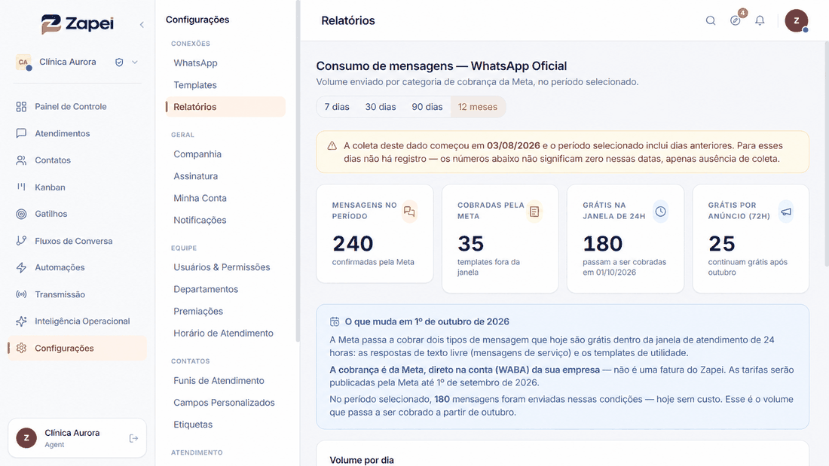Click the clock icon on Grátis na Janela card
The width and height of the screenshot is (829, 466).
660,212
